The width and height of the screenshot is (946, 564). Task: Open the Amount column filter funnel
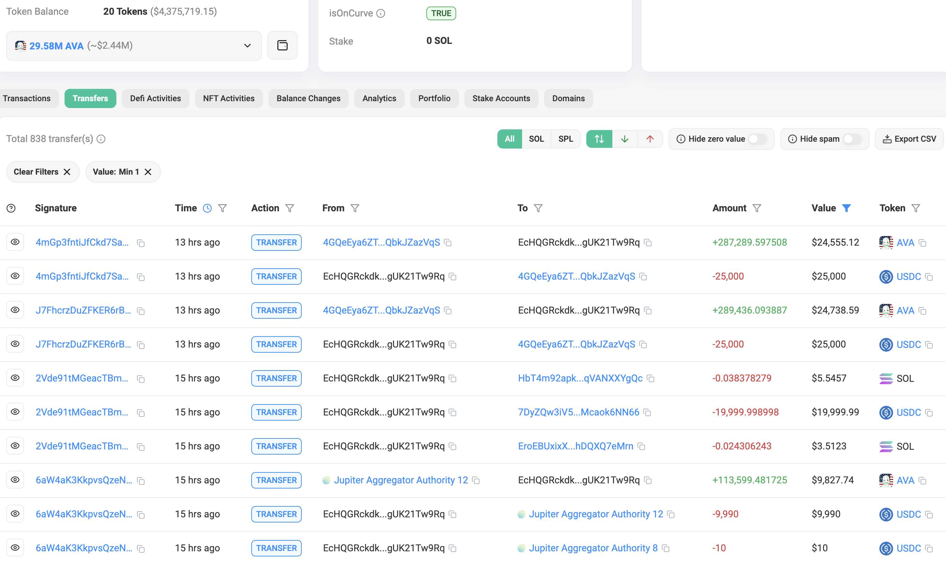(757, 208)
